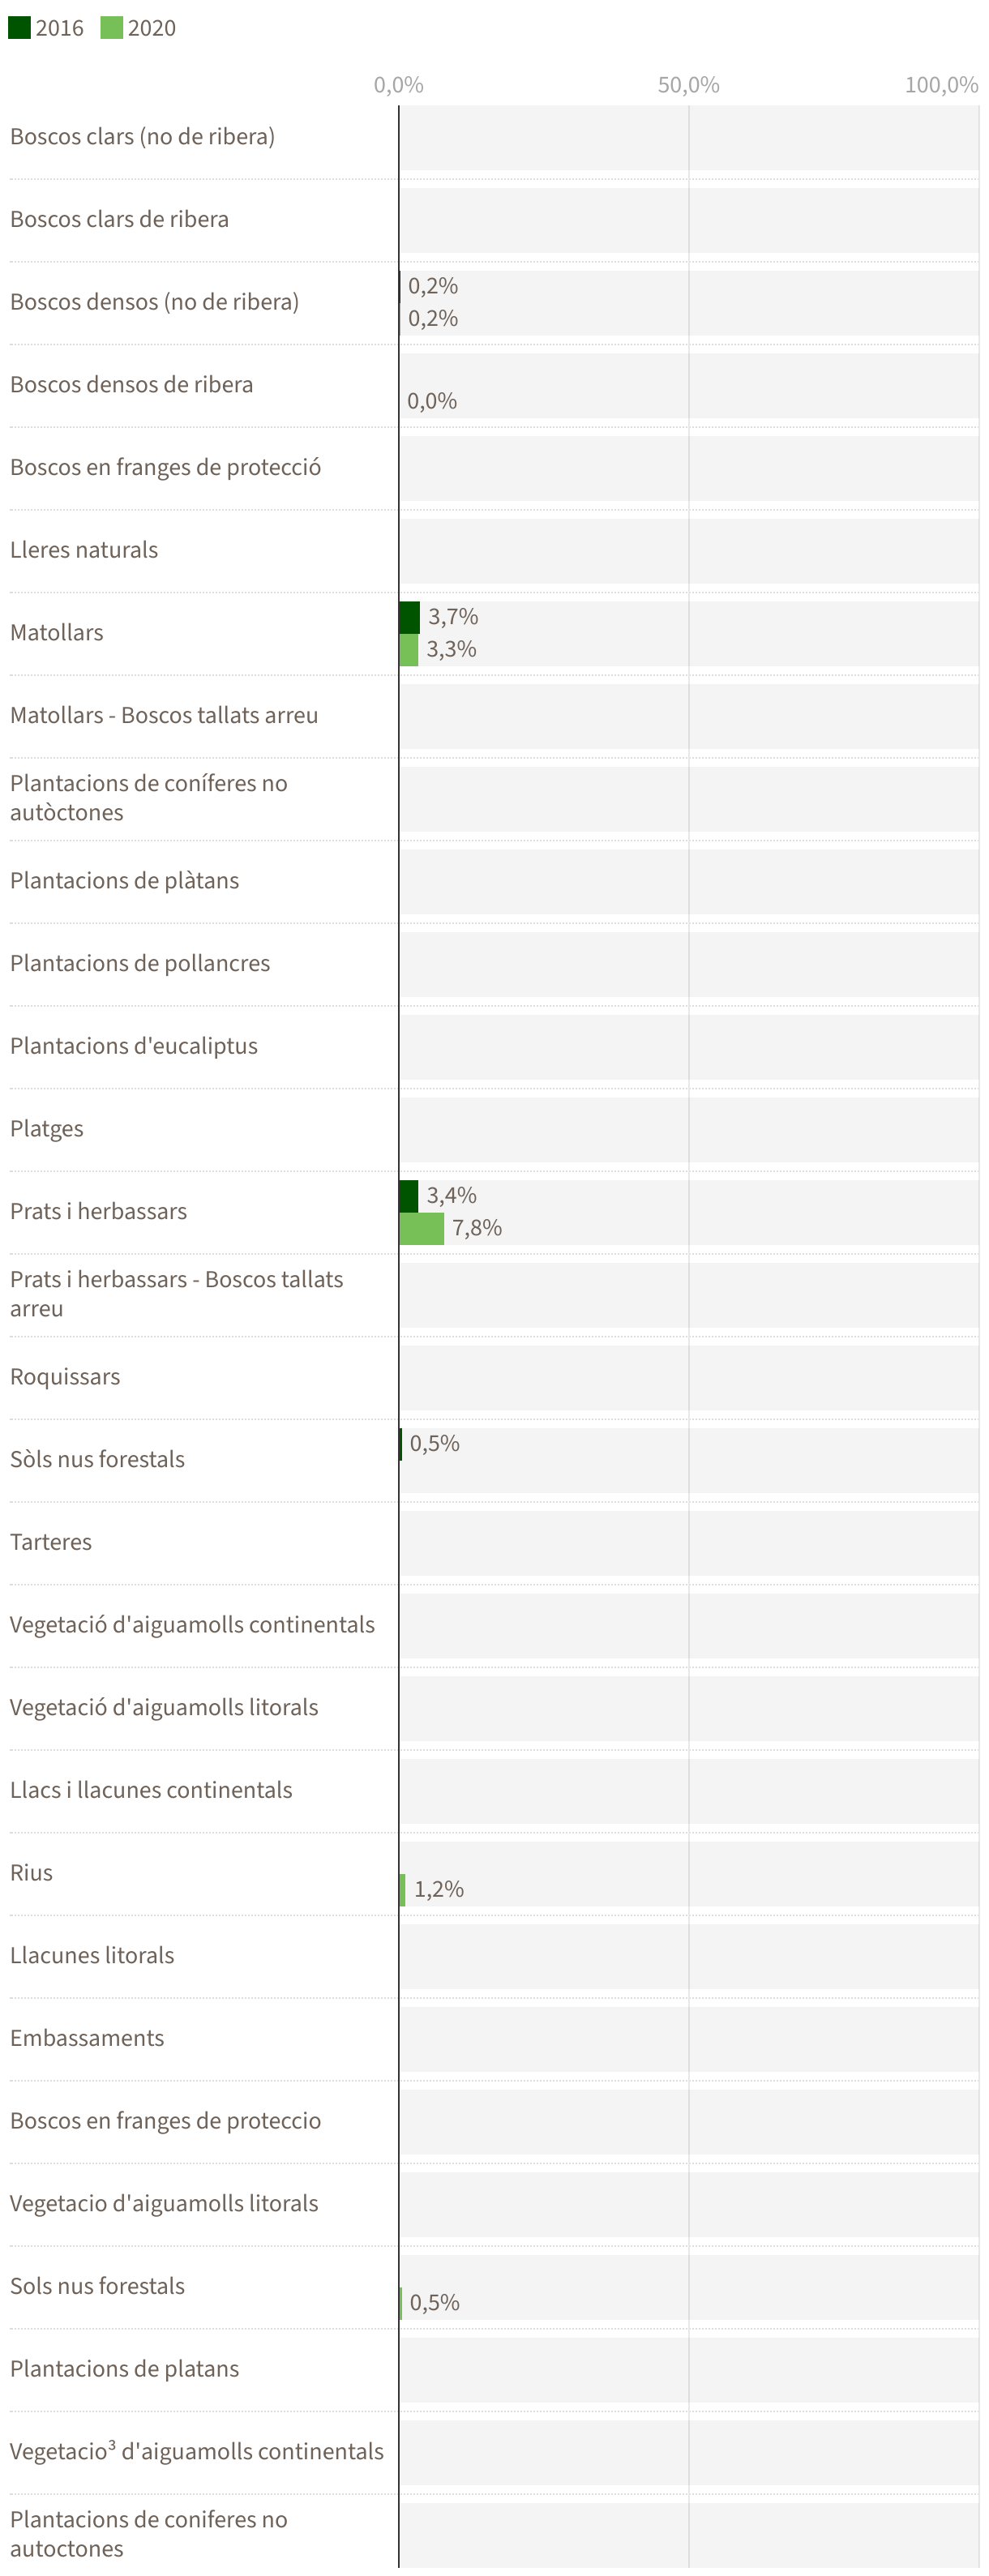
Task: Click the light green 2020 legend swatch
Action: coord(111,28)
